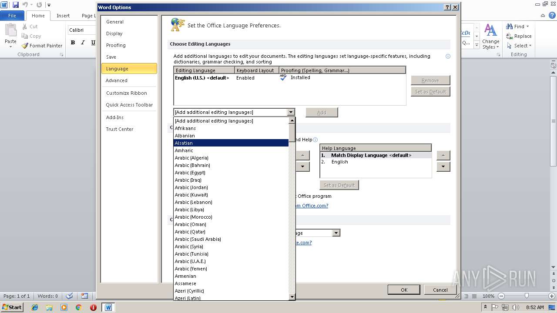This screenshot has height=313, width=557.
Task: Open the Customize Ribbon category
Action: point(129,93)
